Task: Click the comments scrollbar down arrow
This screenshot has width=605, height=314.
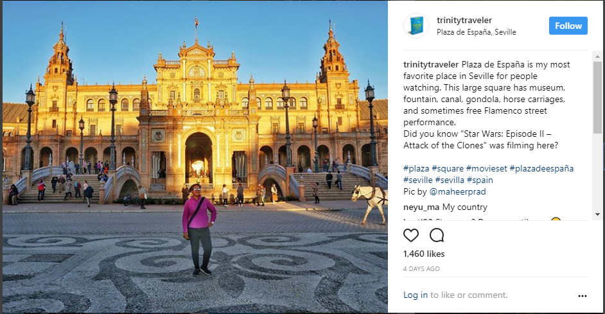Action: (x=597, y=214)
